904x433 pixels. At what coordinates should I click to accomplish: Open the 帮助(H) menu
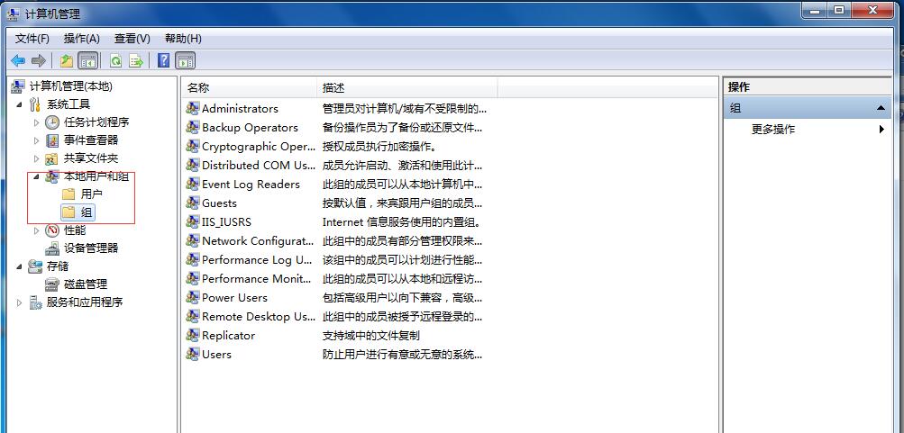tap(183, 39)
